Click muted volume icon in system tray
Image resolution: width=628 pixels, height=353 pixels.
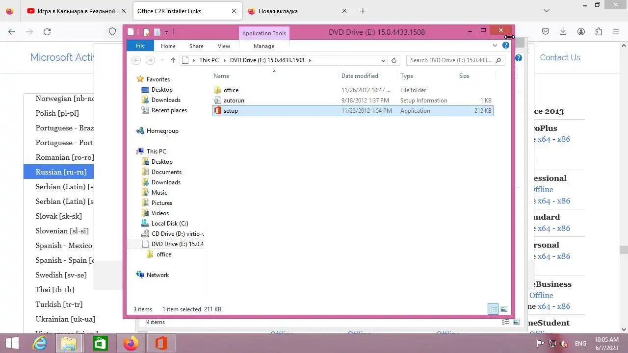[x=564, y=344]
